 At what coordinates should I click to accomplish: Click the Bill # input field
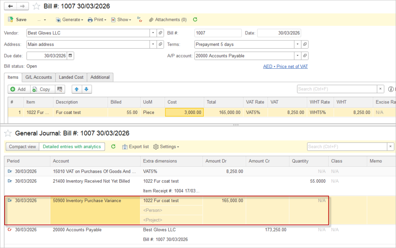218,33
